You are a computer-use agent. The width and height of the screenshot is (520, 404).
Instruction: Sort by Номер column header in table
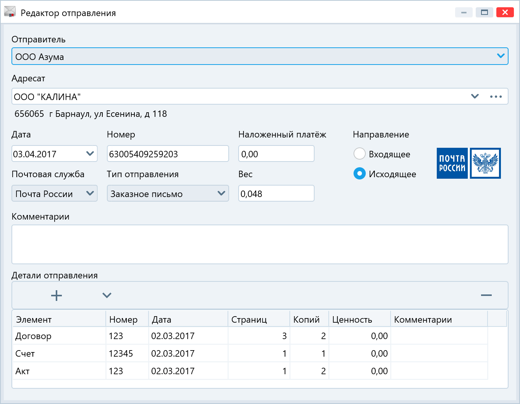click(127, 319)
